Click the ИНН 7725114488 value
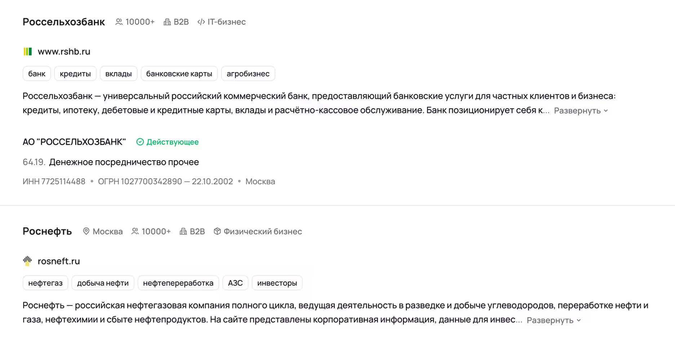This screenshot has width=675, height=343. point(54,182)
